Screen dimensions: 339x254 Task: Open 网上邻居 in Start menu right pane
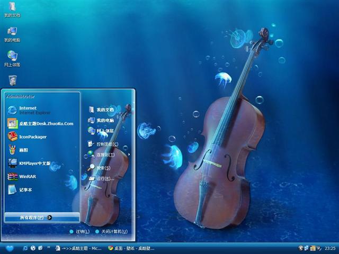pyautogui.click(x=101, y=131)
